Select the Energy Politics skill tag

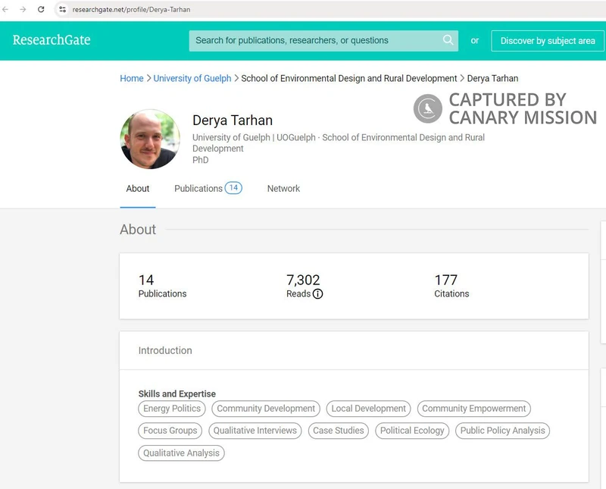point(172,409)
